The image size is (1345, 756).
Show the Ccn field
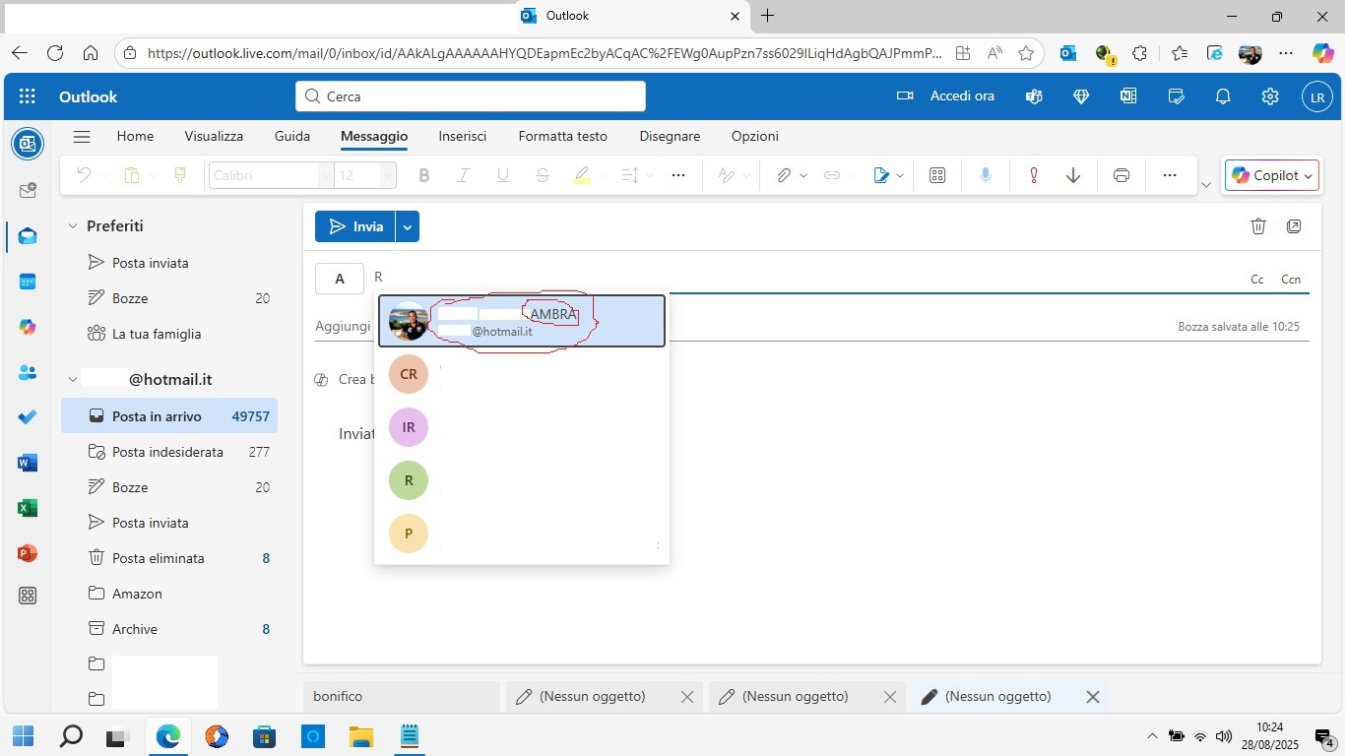point(1291,280)
